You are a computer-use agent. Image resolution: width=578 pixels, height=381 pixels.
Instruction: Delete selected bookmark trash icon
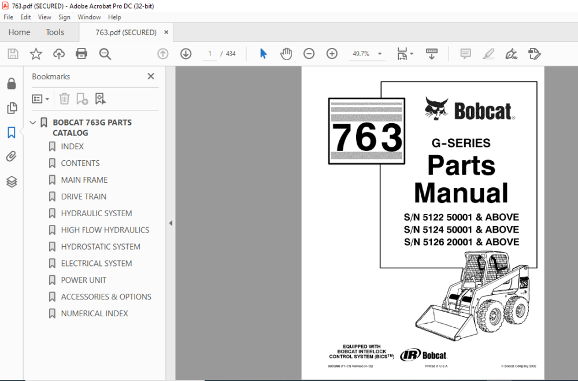click(x=64, y=99)
